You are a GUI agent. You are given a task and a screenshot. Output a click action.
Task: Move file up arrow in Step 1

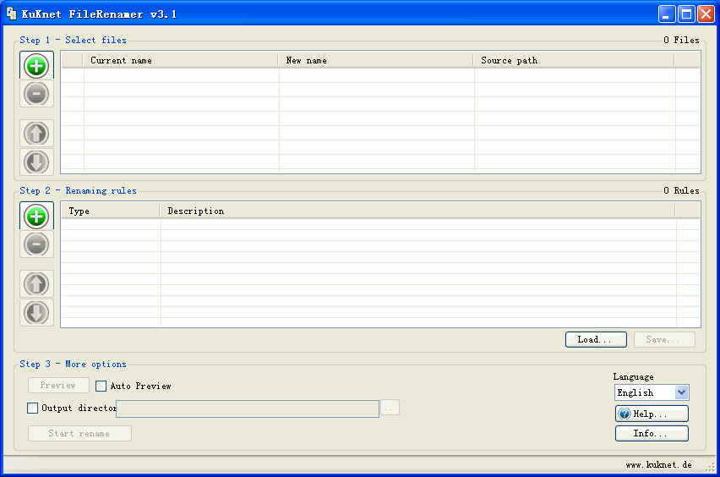click(36, 134)
